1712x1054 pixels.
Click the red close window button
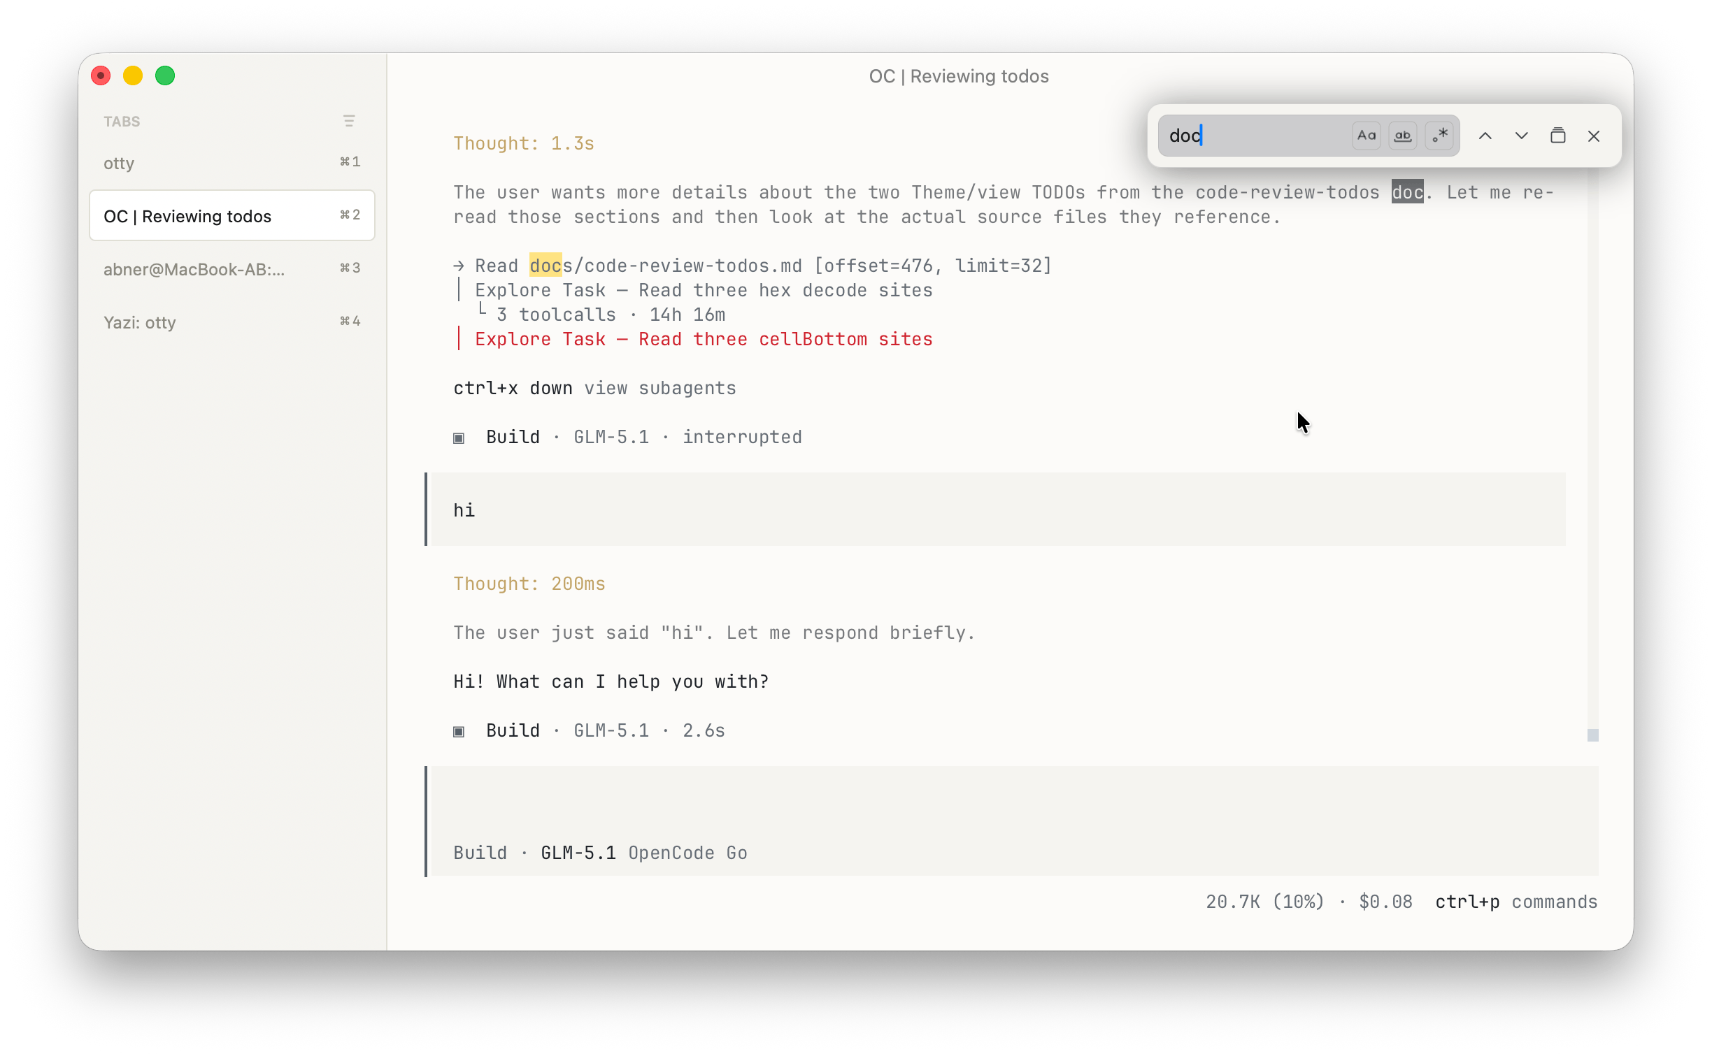[101, 75]
